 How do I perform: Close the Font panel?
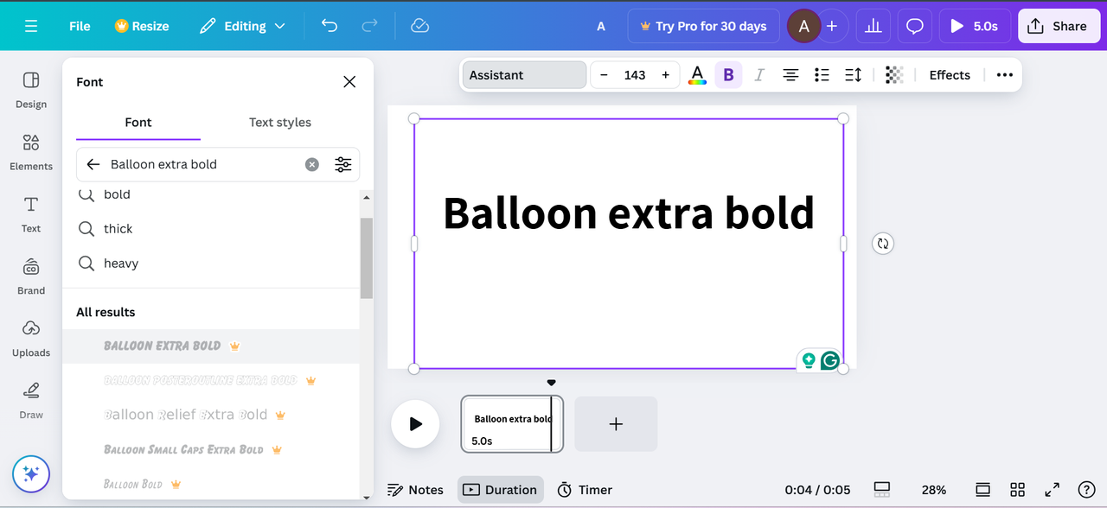(349, 82)
